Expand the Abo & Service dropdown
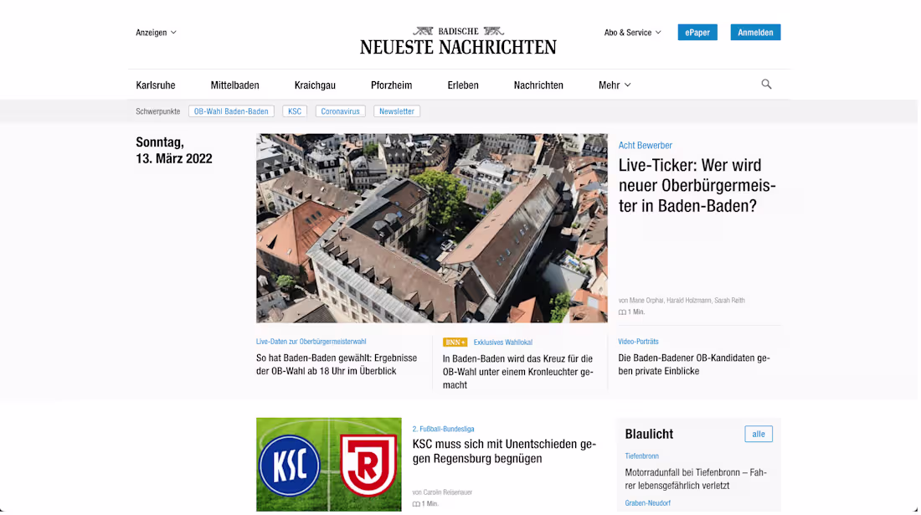 click(x=633, y=32)
